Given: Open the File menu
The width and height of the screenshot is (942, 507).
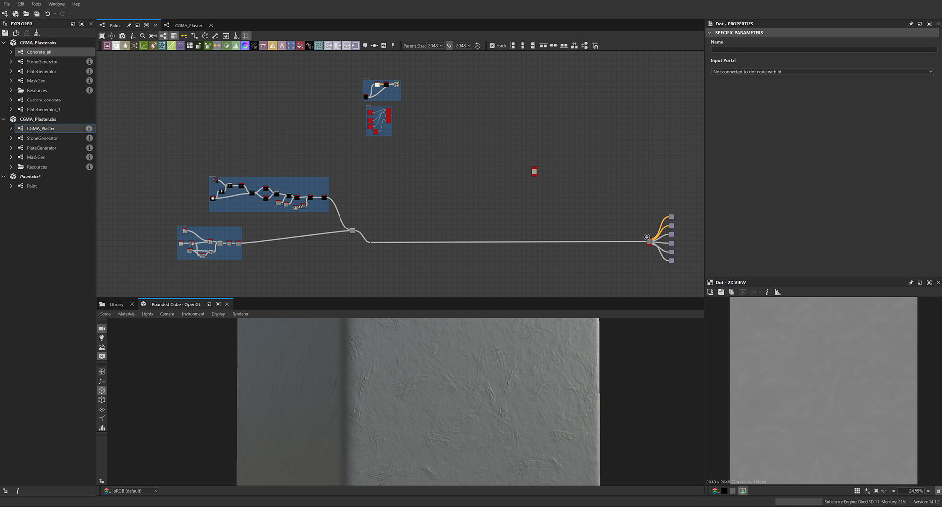Looking at the screenshot, I should pos(7,4).
